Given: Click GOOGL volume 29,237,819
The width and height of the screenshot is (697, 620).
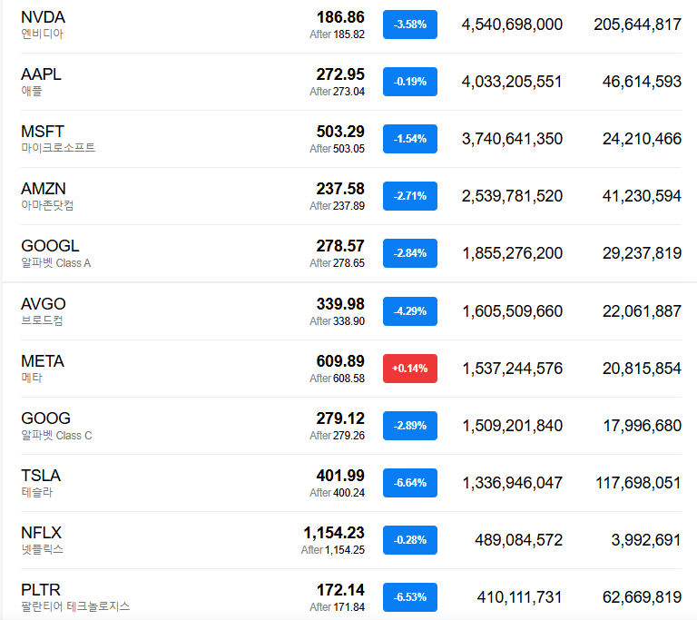Looking at the screenshot, I should [642, 253].
